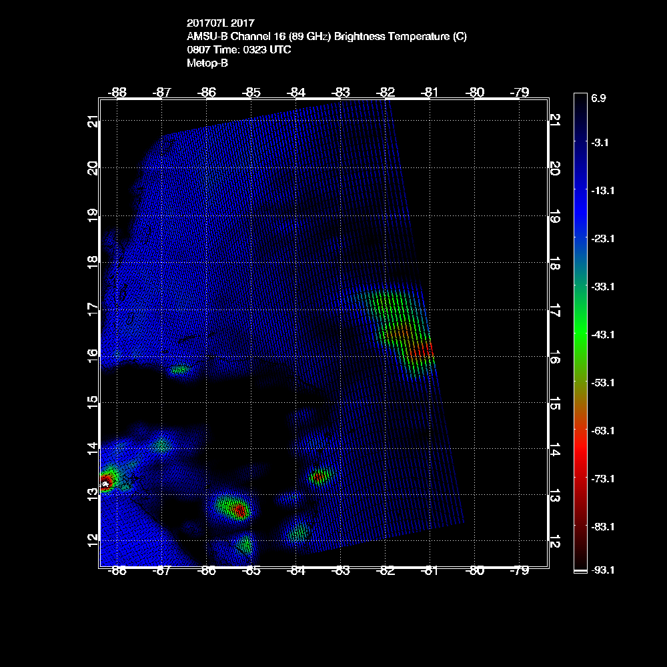This screenshot has height=667, width=667.
Task: Click the "0807 Time: 0323 UTC" timestamp
Action: (x=238, y=50)
